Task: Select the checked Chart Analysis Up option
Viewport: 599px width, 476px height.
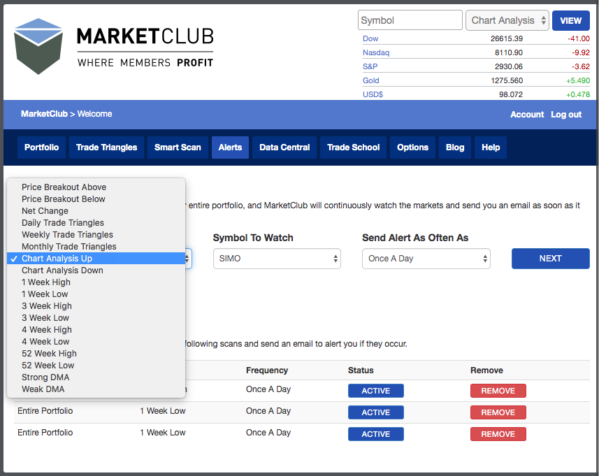Action: (x=96, y=258)
